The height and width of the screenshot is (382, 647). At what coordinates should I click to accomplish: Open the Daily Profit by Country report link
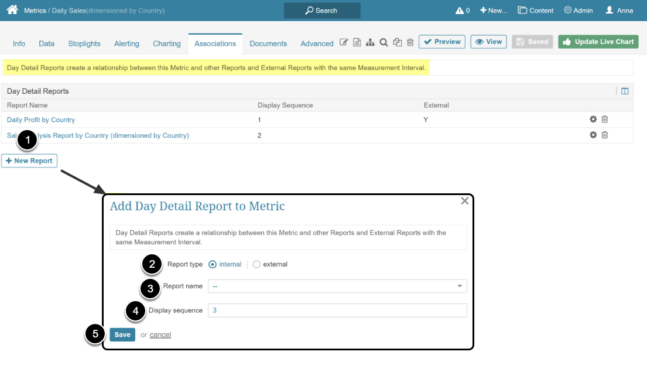pyautogui.click(x=41, y=119)
